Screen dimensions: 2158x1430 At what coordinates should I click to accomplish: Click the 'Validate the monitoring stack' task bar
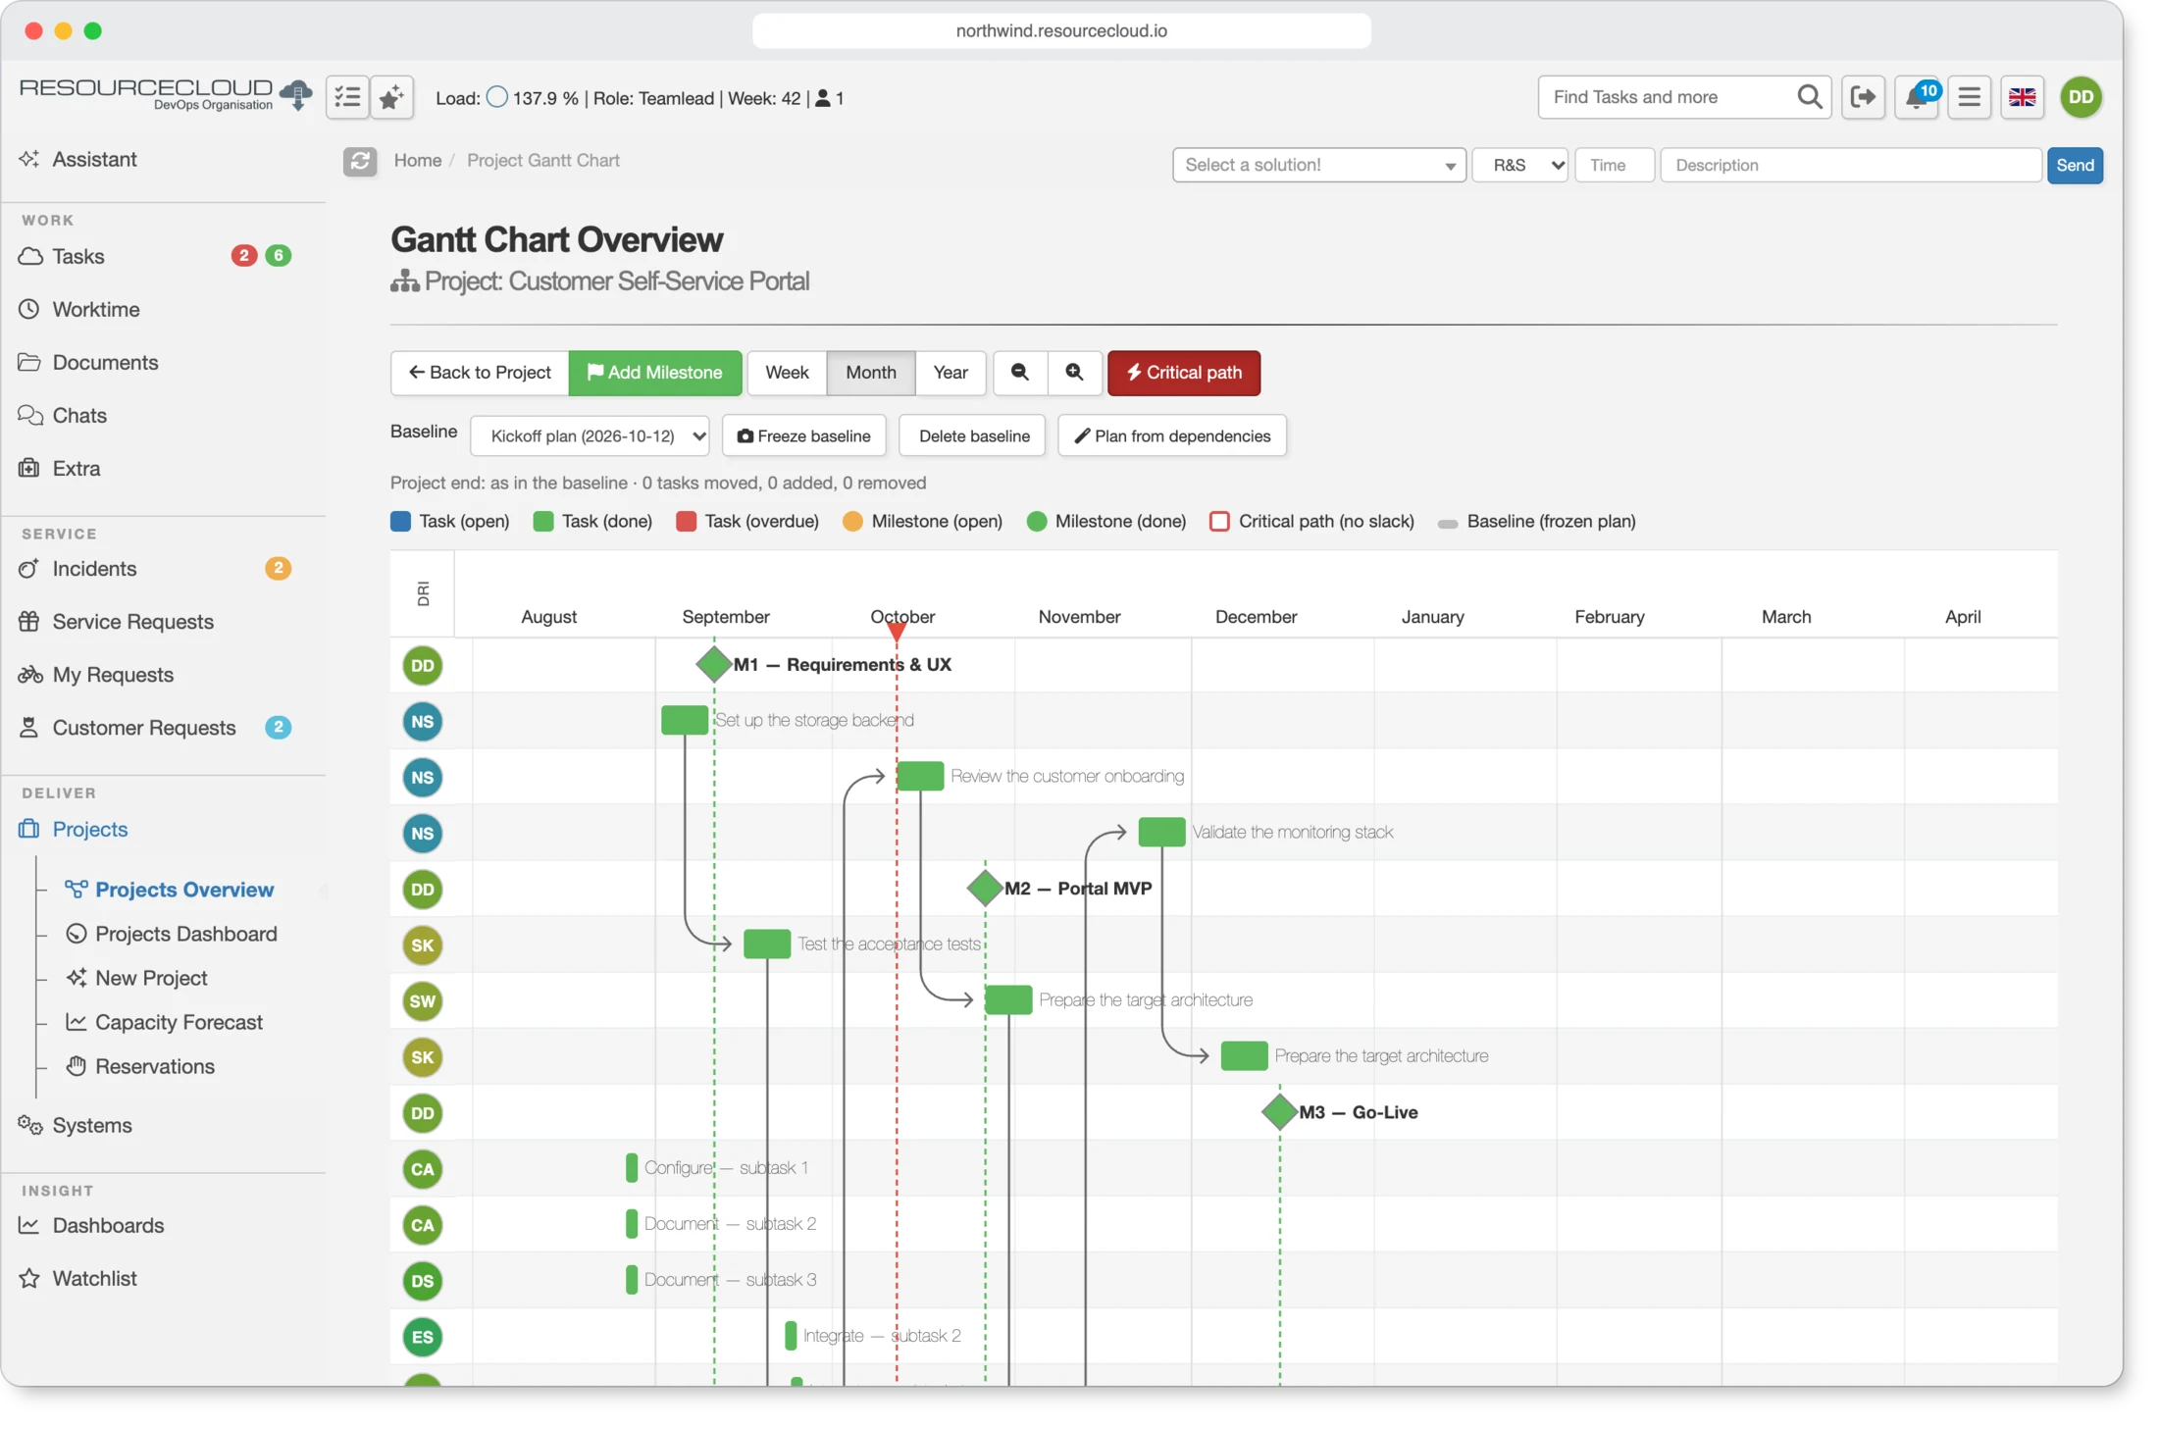(x=1161, y=832)
